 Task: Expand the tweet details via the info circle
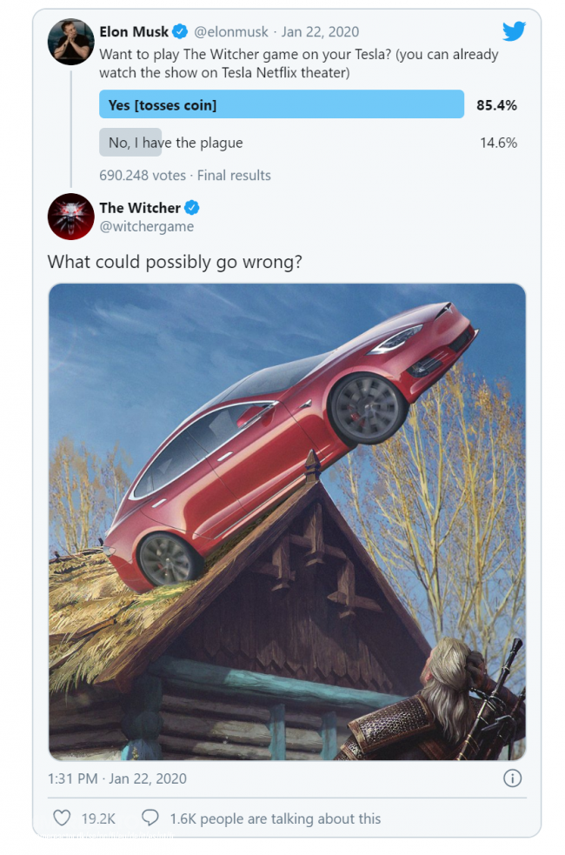pyautogui.click(x=512, y=778)
